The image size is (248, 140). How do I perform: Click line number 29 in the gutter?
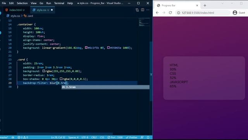10,83
